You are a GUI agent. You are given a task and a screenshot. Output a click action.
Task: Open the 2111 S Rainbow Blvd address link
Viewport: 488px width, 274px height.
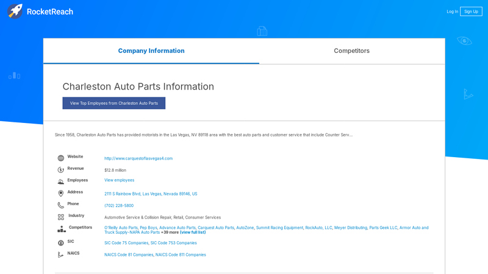(151, 194)
